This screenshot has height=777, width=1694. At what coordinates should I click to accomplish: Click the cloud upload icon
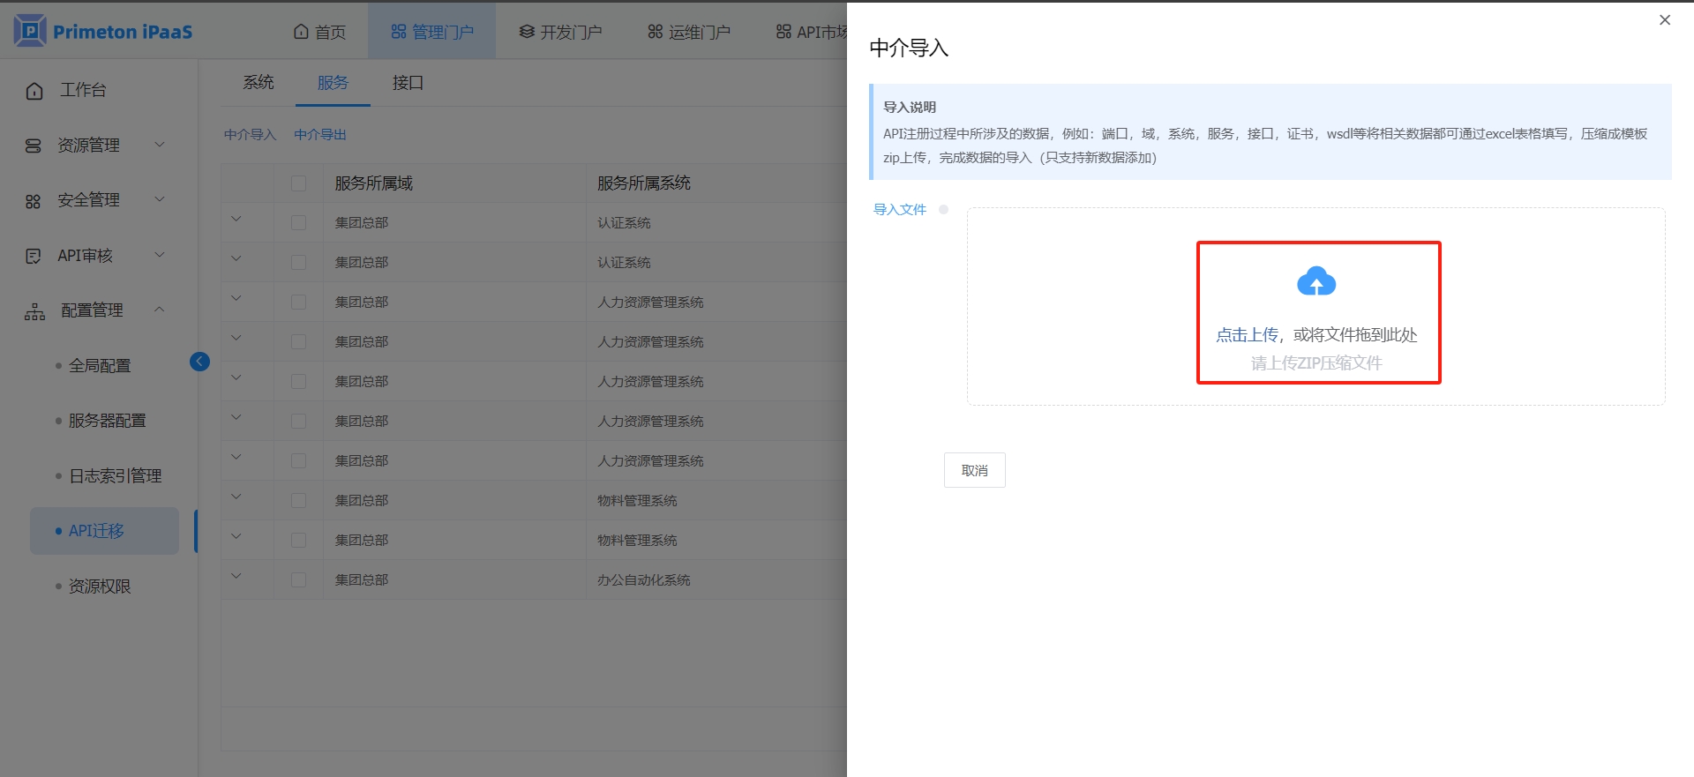tap(1316, 281)
